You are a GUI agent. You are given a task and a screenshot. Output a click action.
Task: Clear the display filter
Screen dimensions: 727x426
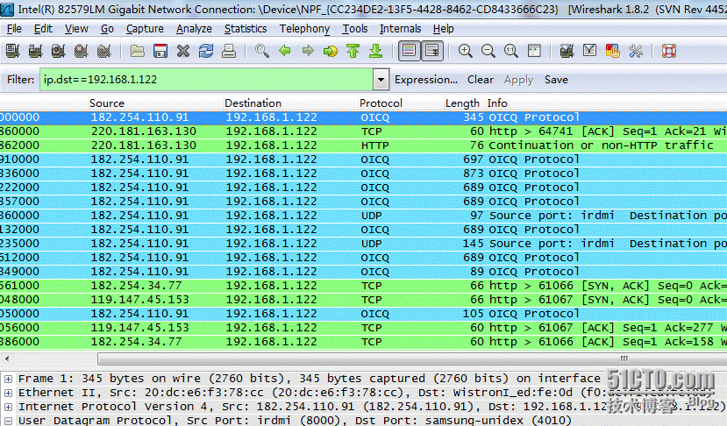click(481, 80)
